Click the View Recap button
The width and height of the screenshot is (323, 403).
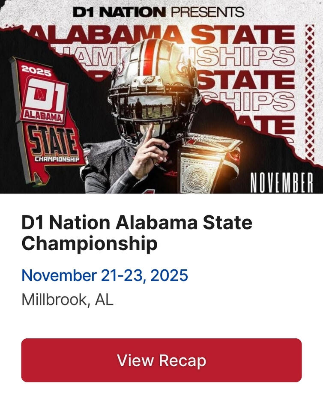[x=161, y=360]
